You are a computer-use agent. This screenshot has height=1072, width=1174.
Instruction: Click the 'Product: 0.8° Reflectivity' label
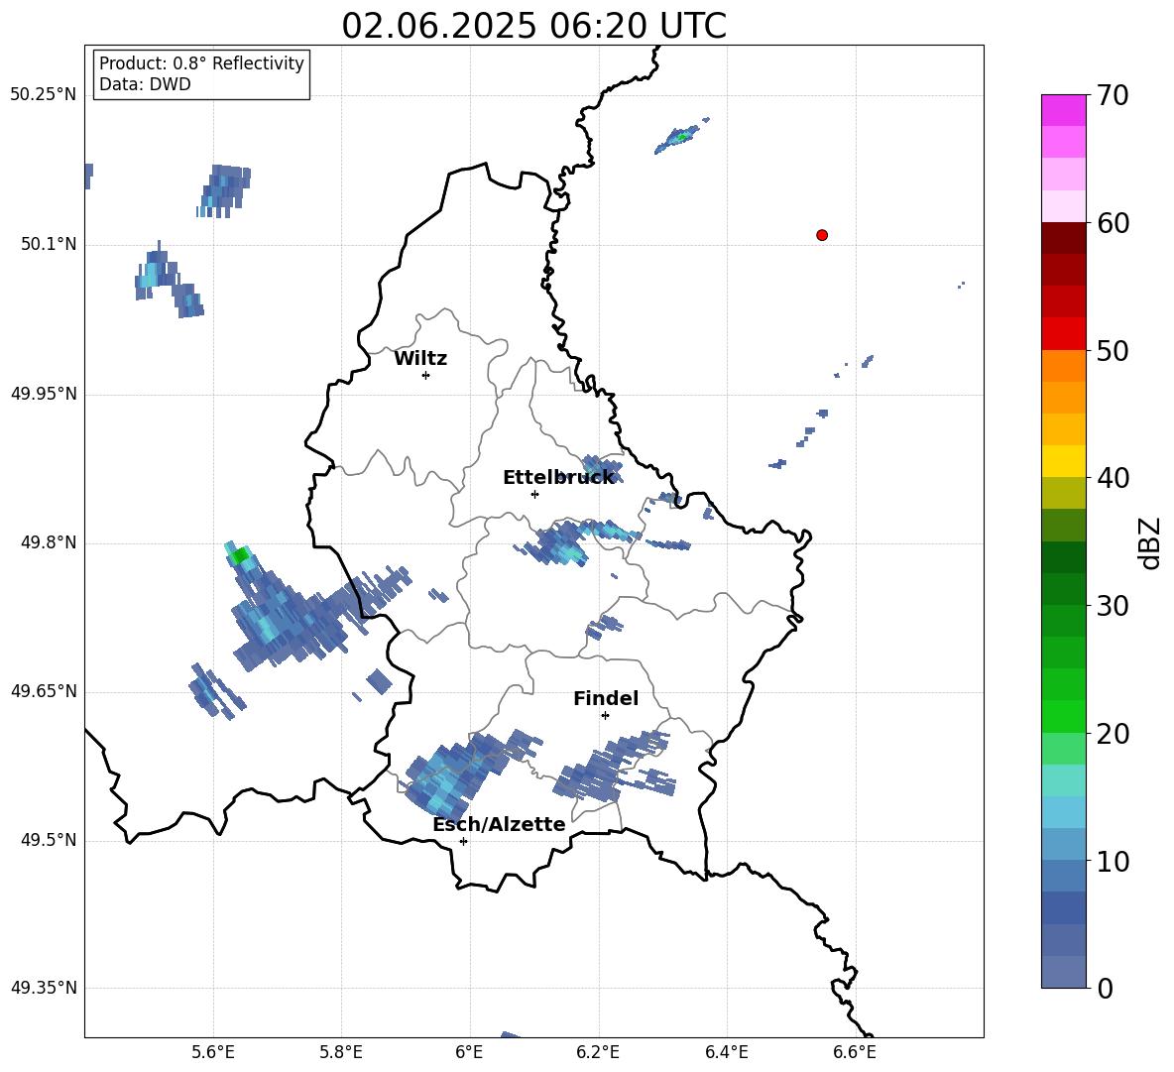[x=201, y=62]
